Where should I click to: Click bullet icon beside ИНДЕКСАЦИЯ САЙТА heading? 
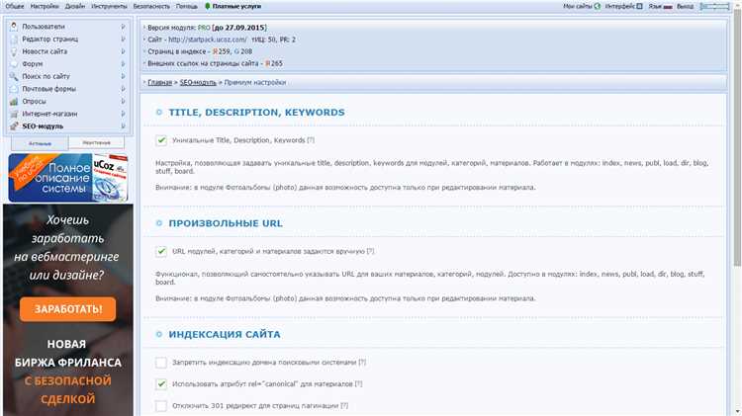pos(159,334)
